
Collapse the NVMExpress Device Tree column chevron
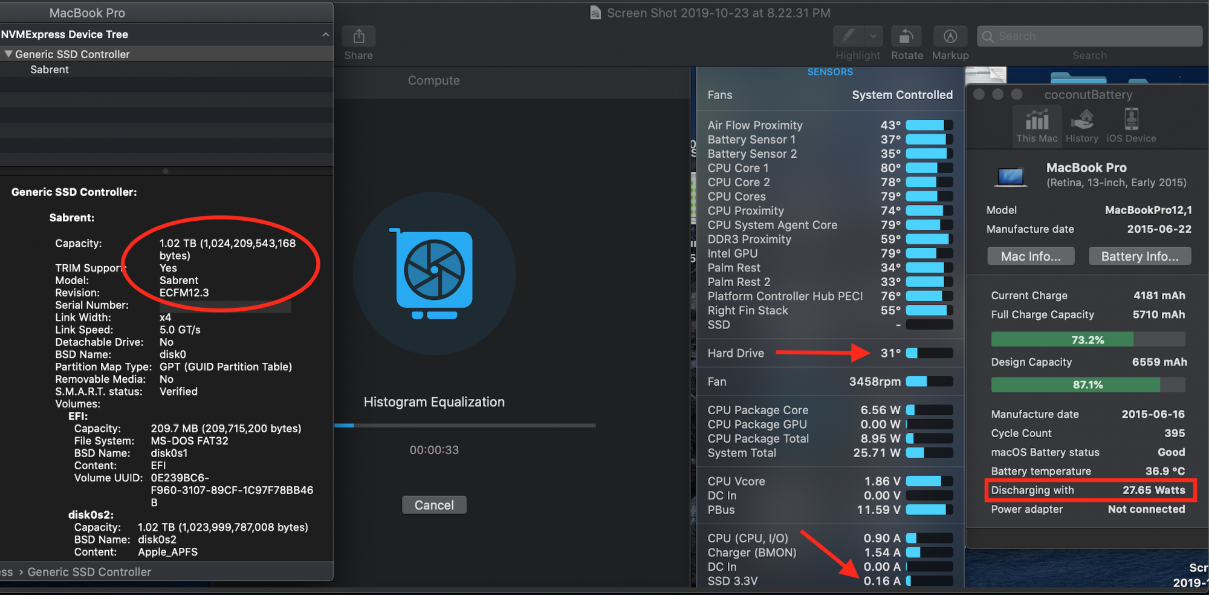point(326,34)
